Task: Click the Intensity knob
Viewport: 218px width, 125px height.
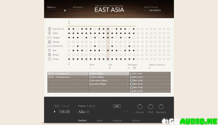Action: [161, 107]
